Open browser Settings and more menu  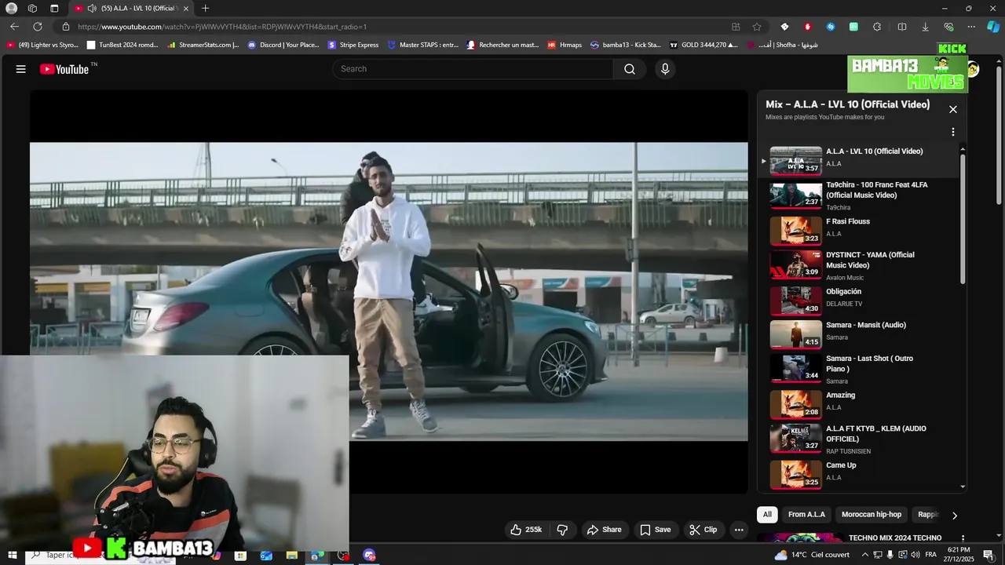click(971, 27)
